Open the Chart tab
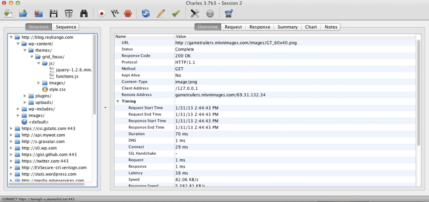This screenshot has width=429, height=202. [x=311, y=27]
